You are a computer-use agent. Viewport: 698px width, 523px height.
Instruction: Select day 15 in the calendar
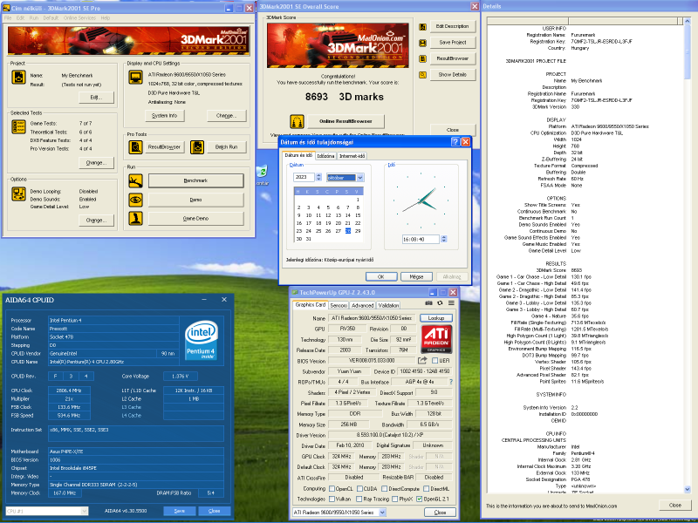coord(358,215)
